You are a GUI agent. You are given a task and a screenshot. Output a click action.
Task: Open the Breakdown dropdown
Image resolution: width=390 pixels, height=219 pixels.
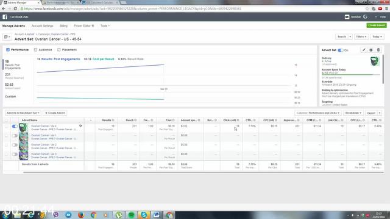tap(353, 113)
